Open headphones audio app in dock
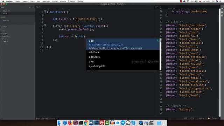224x126 pixels. pyautogui.click(x=112, y=122)
